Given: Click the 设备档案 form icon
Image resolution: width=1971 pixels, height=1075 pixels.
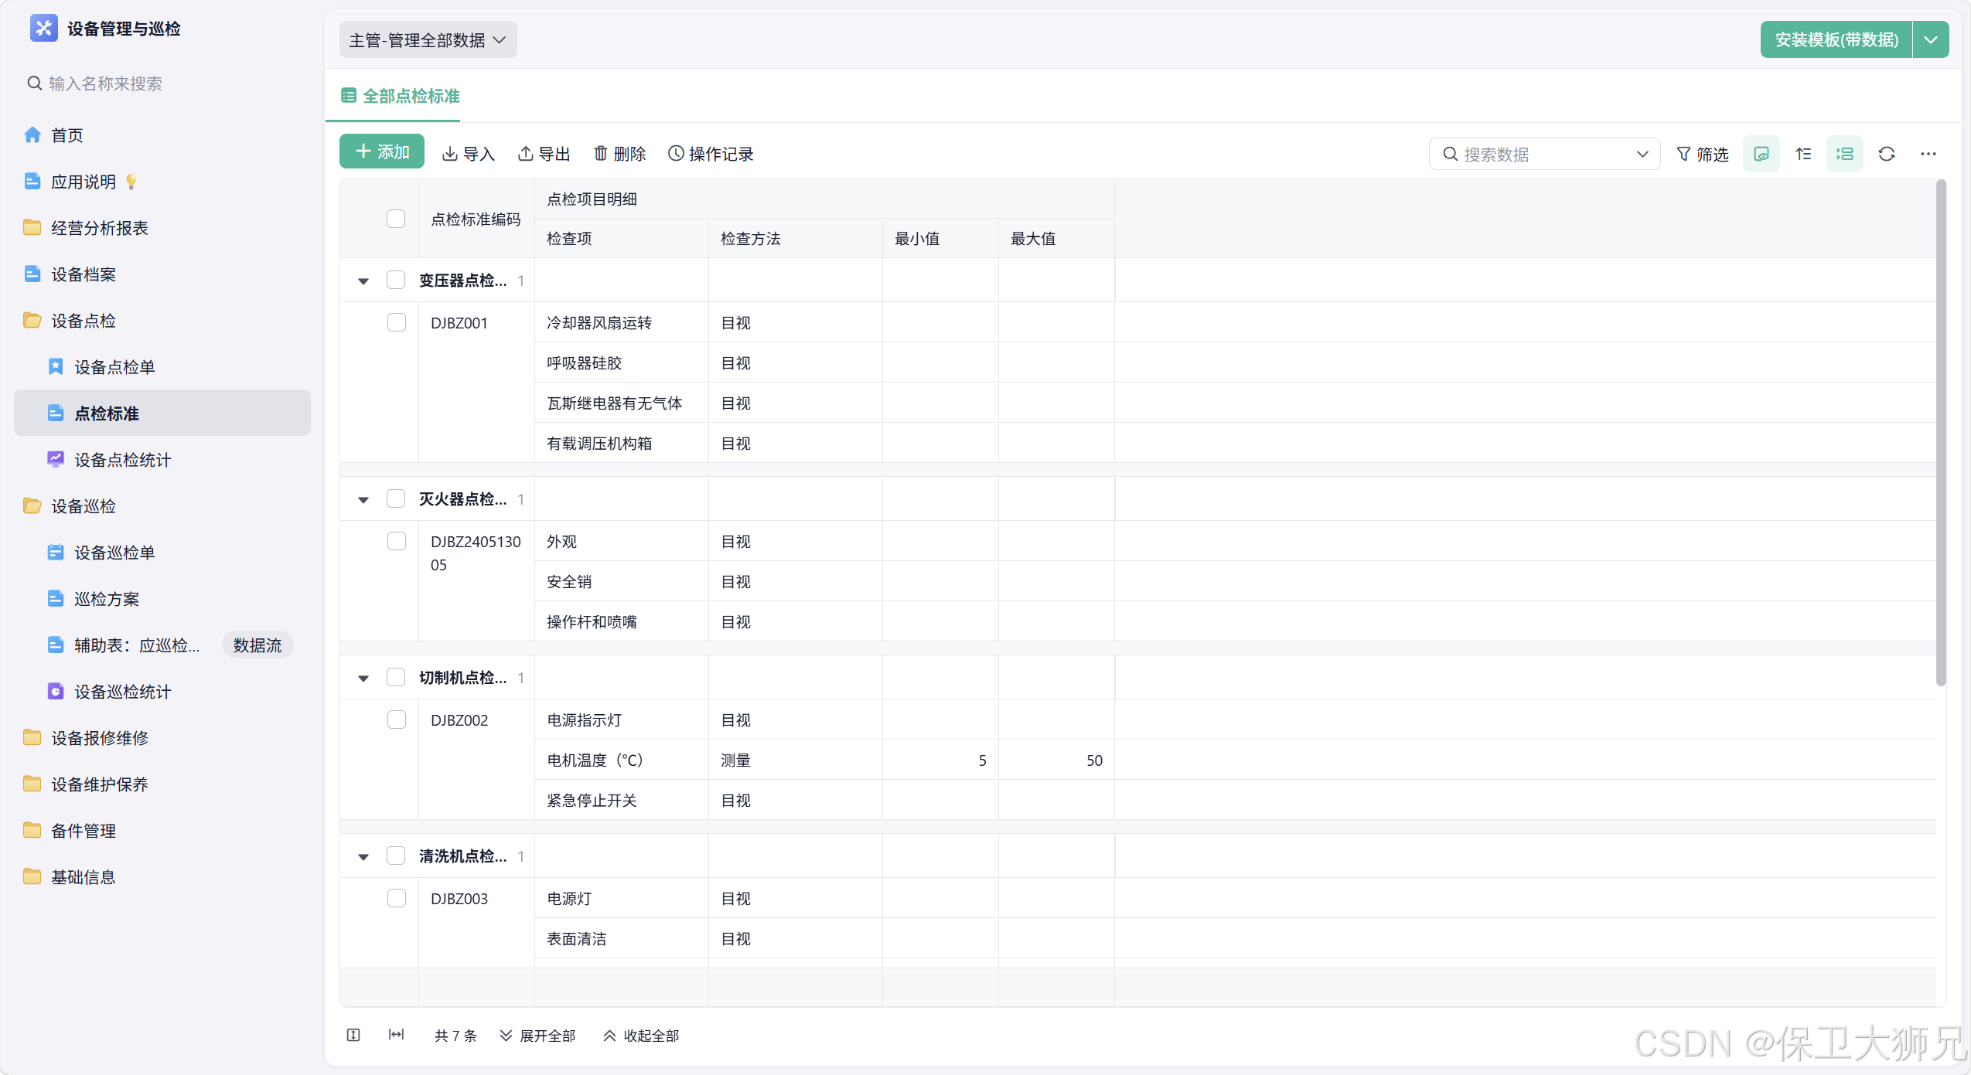Looking at the screenshot, I should tap(32, 274).
